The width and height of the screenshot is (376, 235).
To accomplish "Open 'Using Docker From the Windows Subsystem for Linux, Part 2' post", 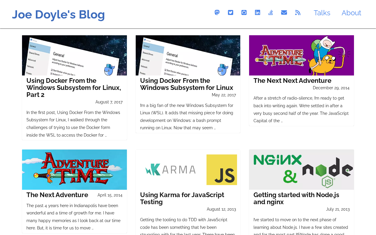I will 74,88.
